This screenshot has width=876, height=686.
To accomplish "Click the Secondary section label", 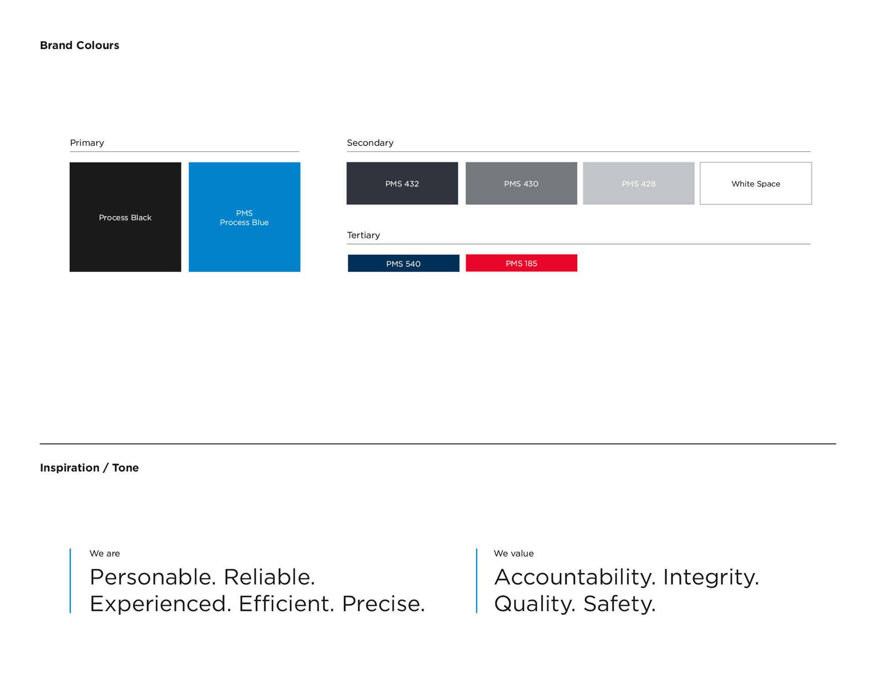I will (x=370, y=143).
